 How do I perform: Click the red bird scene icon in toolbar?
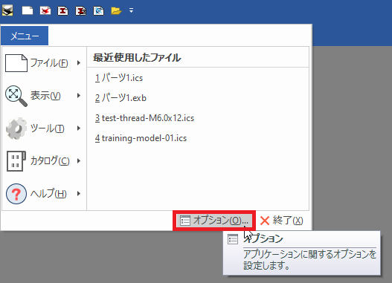click(x=45, y=10)
